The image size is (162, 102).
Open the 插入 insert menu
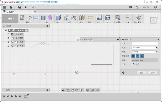99,22
